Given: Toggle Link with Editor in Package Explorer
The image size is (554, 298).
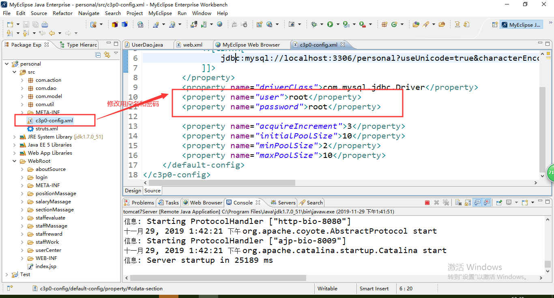Looking at the screenshot, I should pos(107,55).
